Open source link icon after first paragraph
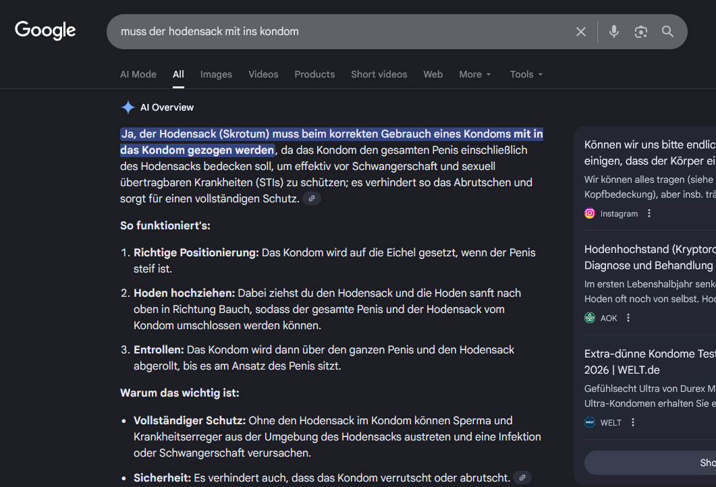This screenshot has width=716, height=487. tap(312, 198)
